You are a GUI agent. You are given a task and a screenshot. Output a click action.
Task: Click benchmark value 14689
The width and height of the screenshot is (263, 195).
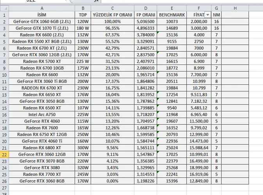pyautogui.click(x=172, y=28)
